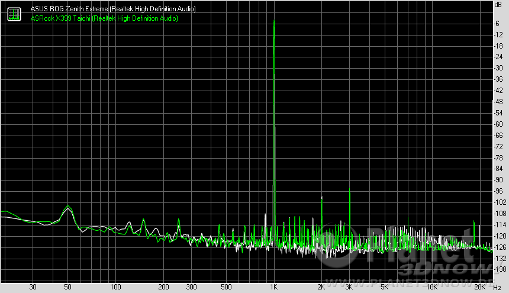
Task: Click the 5K frequency axis label
Action: (x=384, y=287)
